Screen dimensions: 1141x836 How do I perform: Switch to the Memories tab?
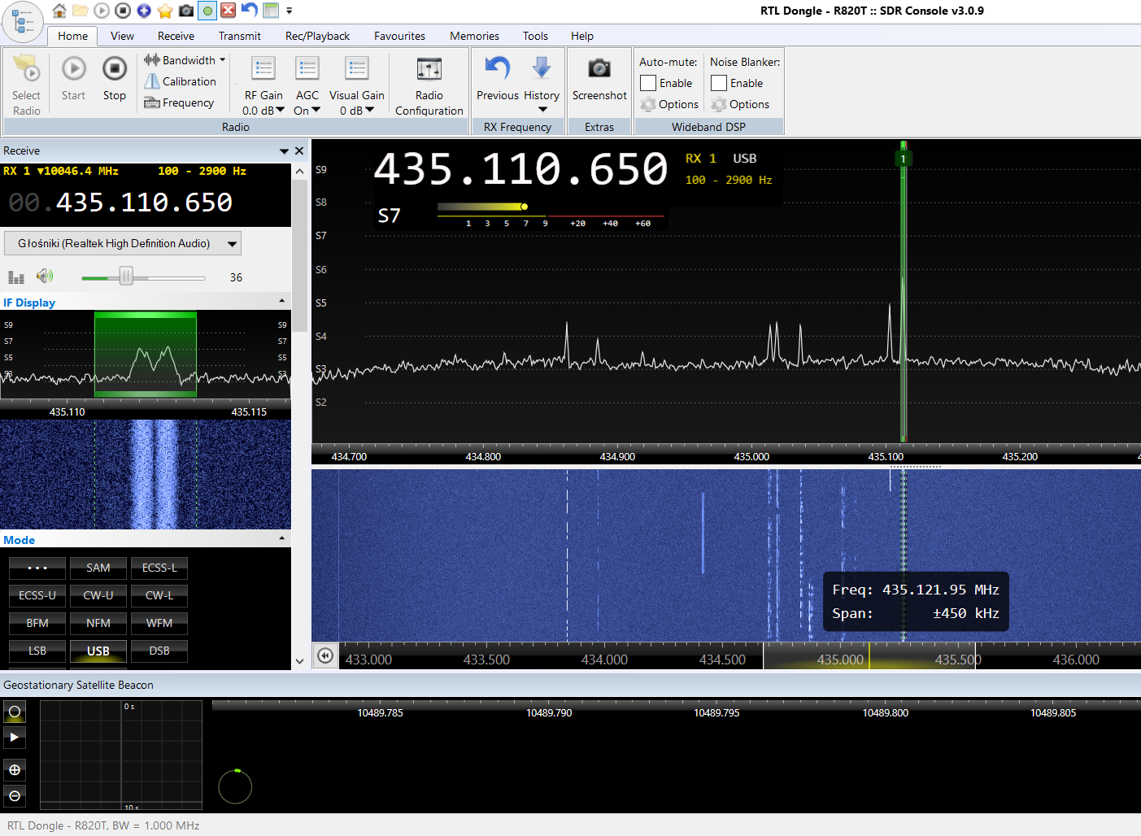click(474, 36)
